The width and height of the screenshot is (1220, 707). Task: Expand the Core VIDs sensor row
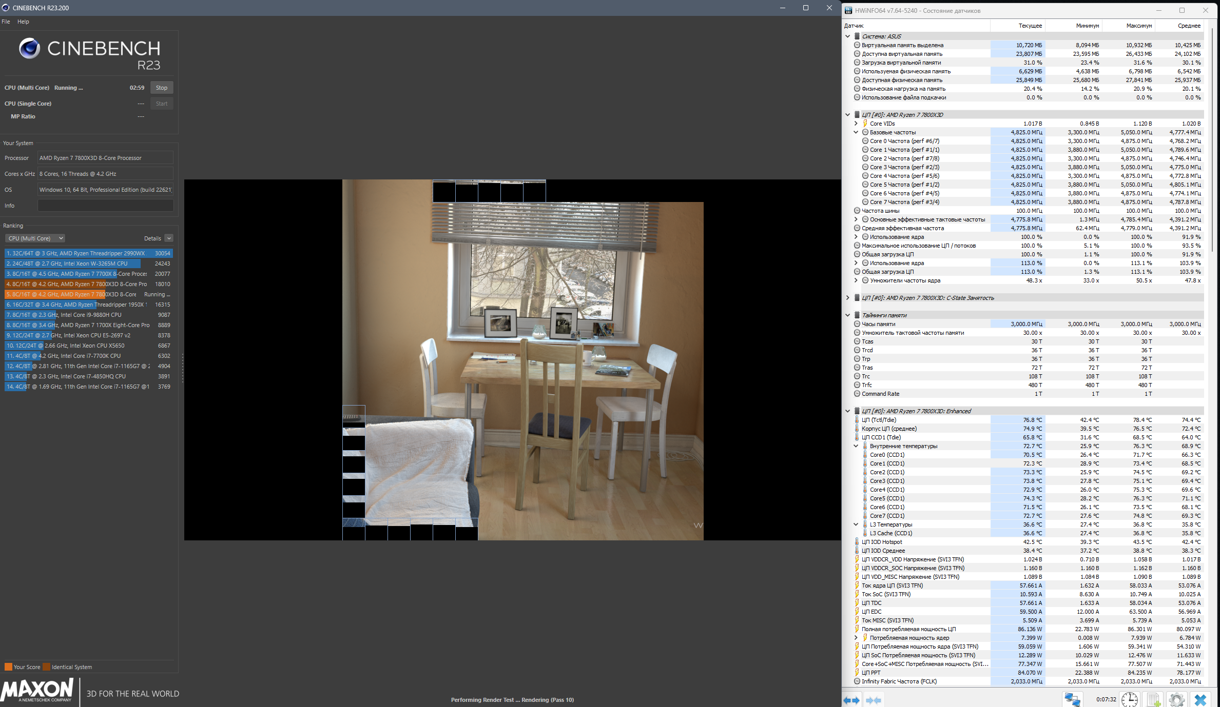[856, 124]
